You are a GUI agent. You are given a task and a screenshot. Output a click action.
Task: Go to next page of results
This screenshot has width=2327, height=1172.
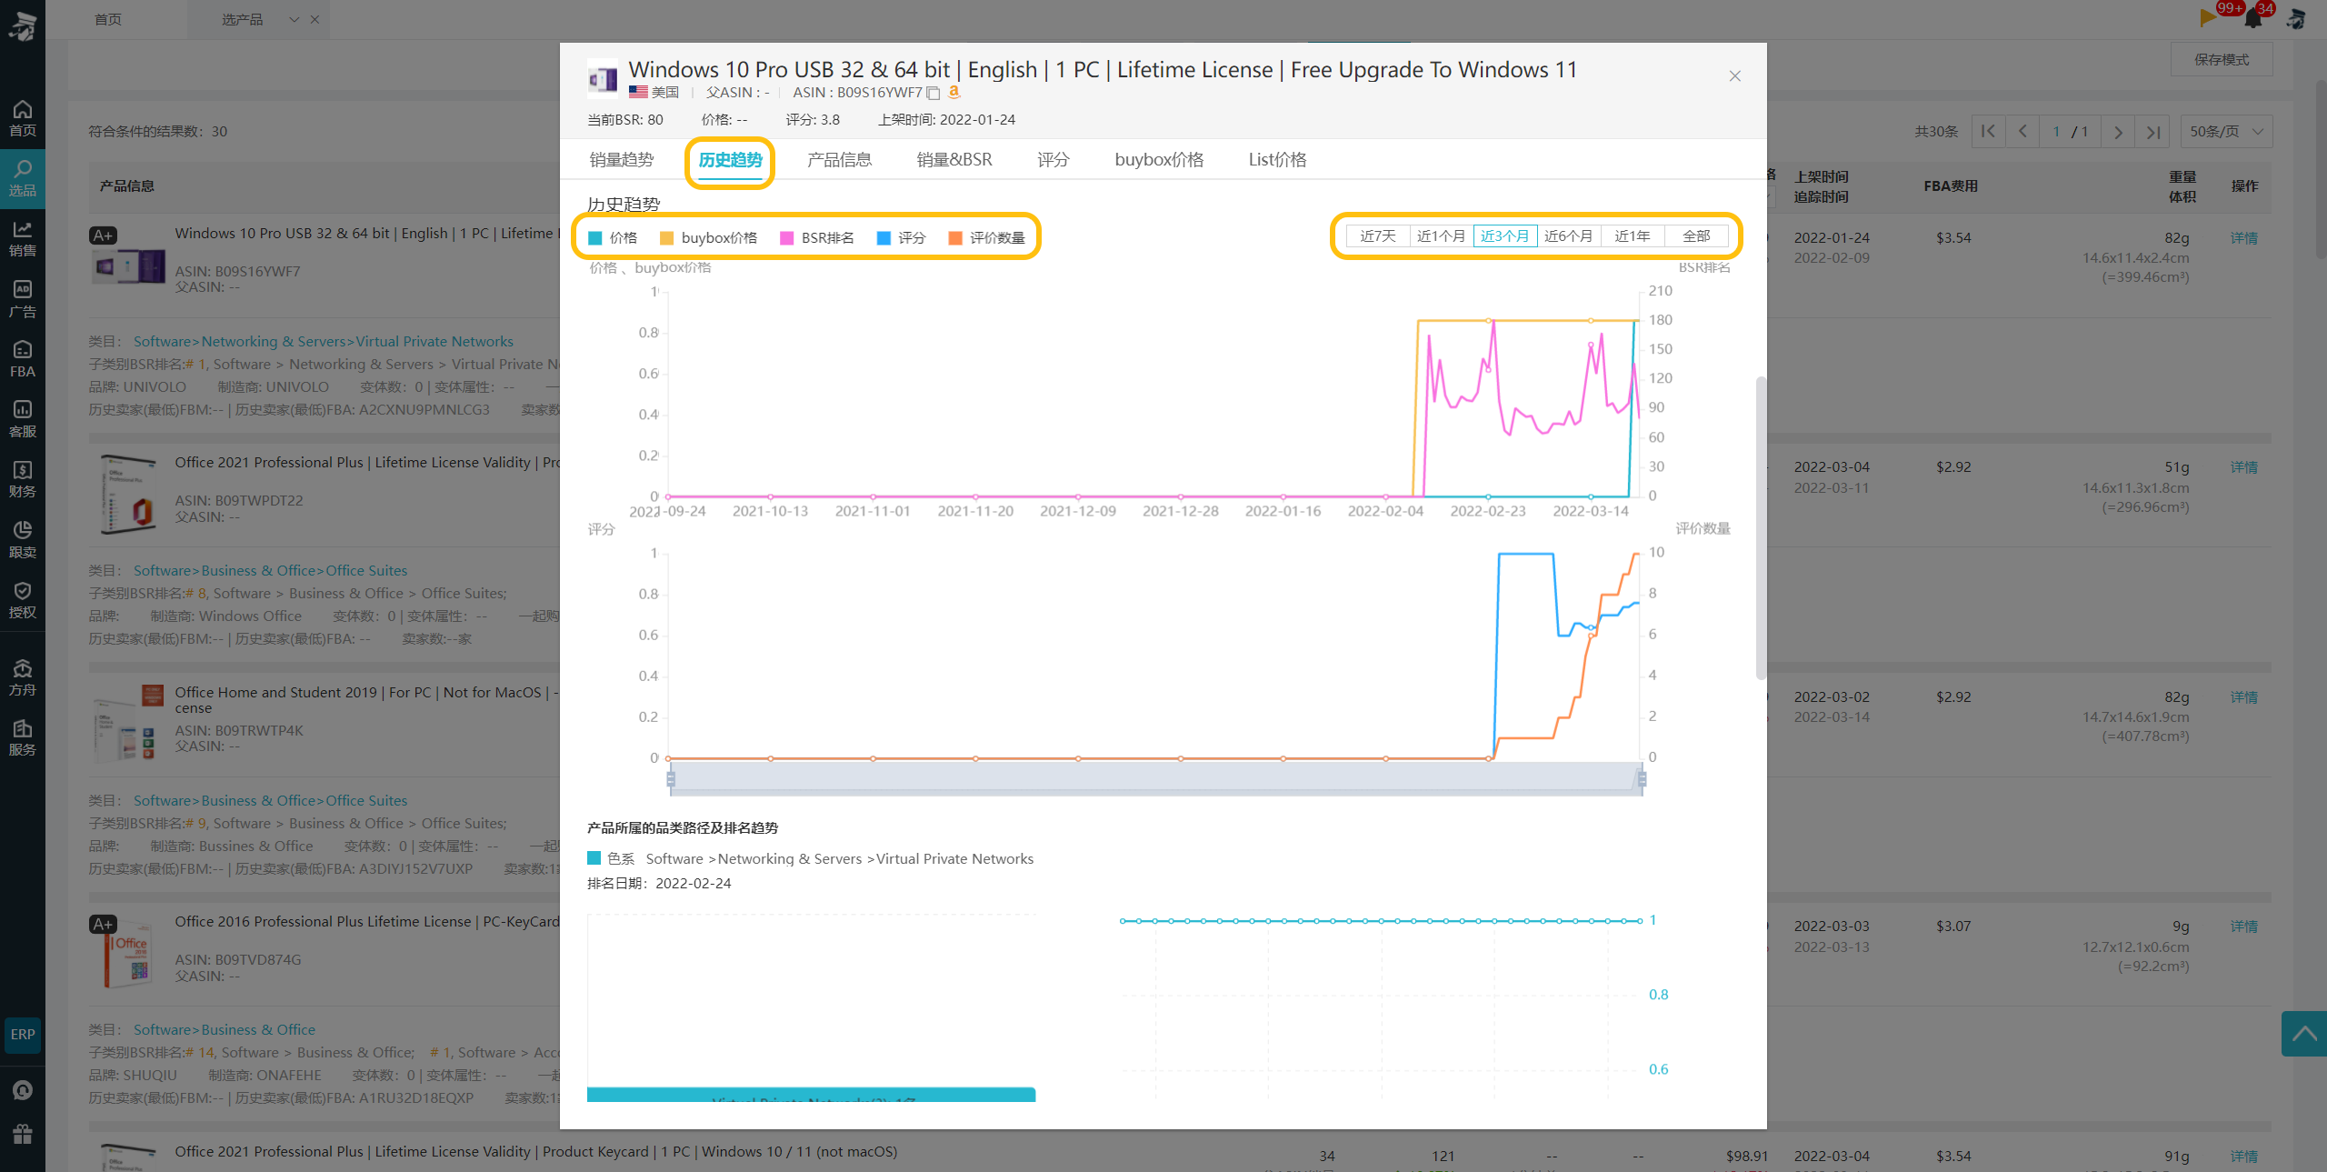[2118, 132]
